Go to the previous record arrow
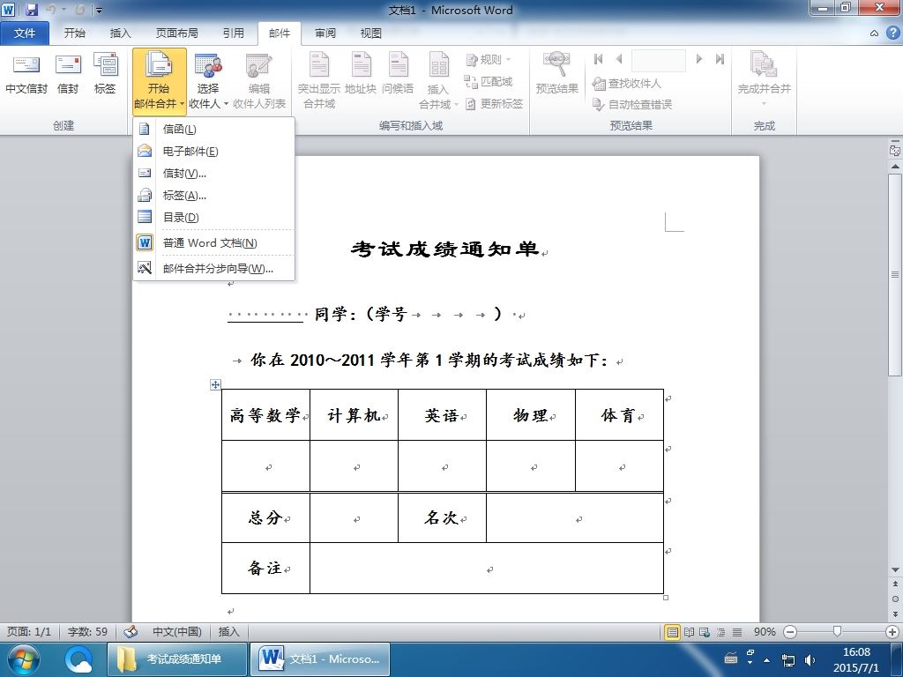Viewport: 903px width, 677px height. 619,59
